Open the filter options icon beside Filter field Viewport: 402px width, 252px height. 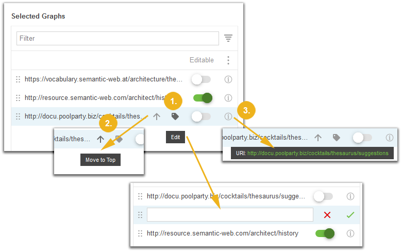tap(228, 38)
